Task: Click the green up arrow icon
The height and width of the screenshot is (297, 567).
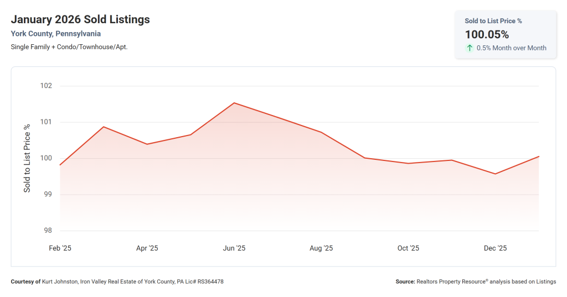Action: click(x=470, y=48)
